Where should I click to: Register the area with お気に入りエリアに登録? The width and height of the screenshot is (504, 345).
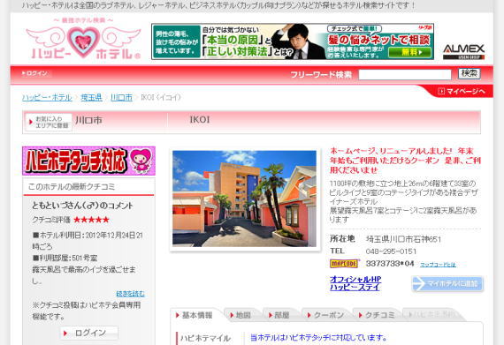pos(49,122)
